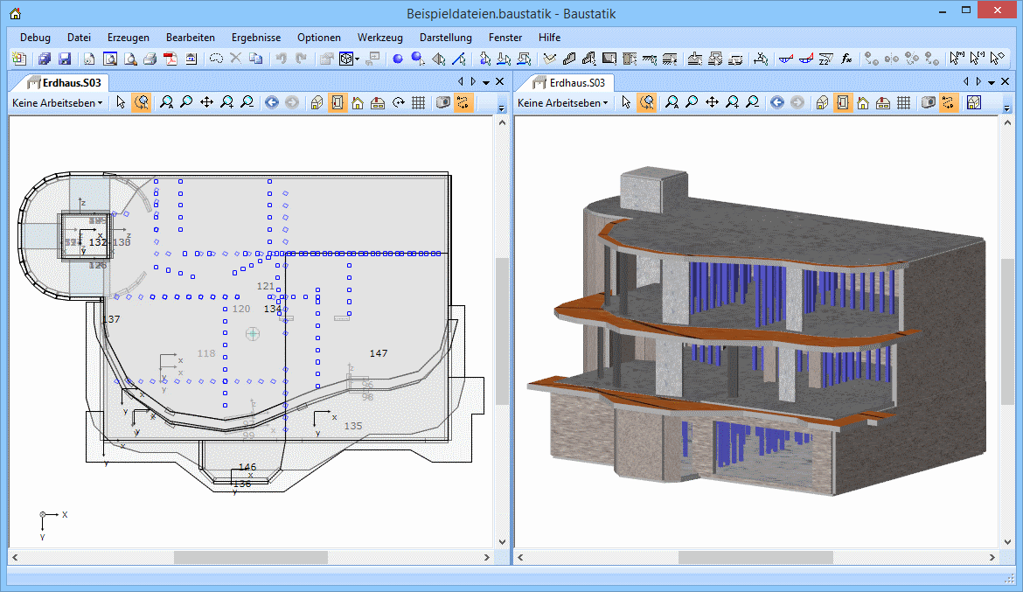Export to PDF using the red PDF icon

170,59
